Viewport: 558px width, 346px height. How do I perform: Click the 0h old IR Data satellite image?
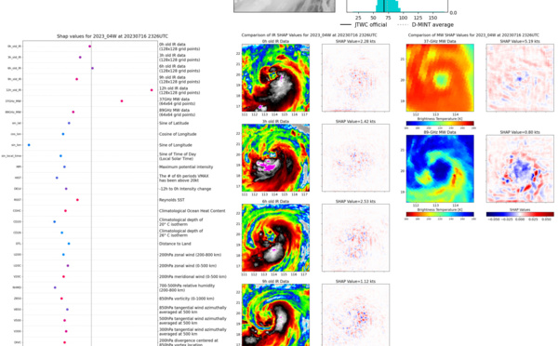pyautogui.click(x=275, y=77)
